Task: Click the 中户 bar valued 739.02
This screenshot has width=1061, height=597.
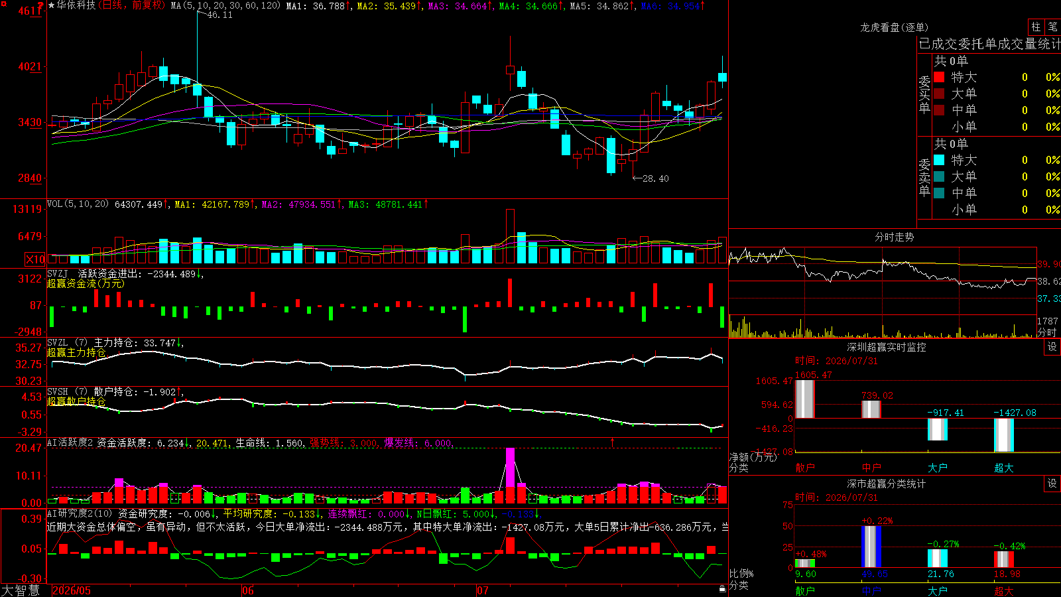Action: [871, 409]
